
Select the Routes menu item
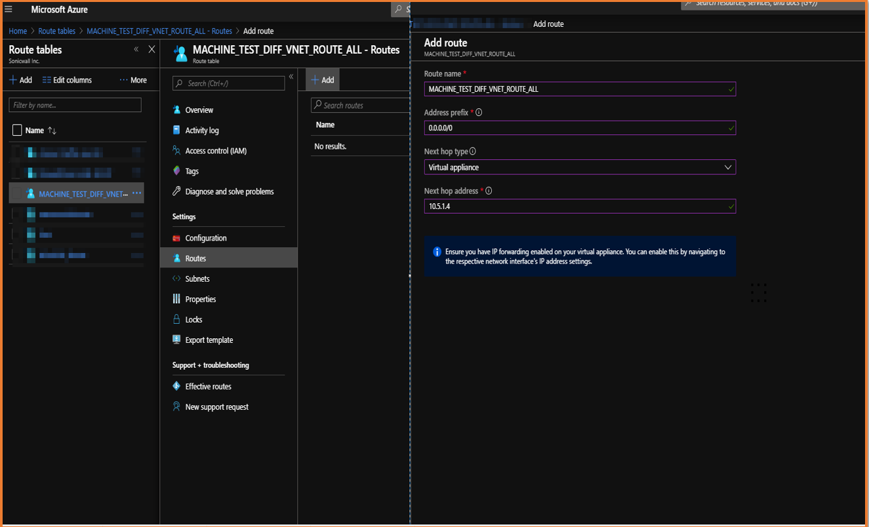tap(228, 258)
